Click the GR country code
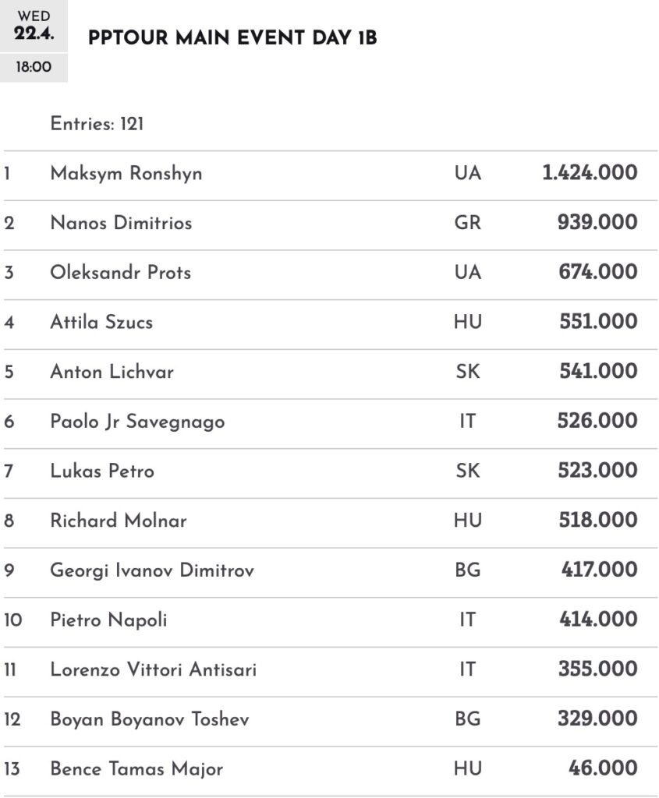The height and width of the screenshot is (798, 659). pos(467,223)
